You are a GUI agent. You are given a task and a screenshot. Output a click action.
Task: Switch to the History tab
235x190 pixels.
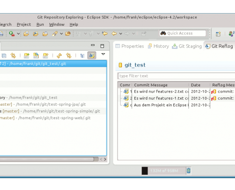[x=158, y=46]
